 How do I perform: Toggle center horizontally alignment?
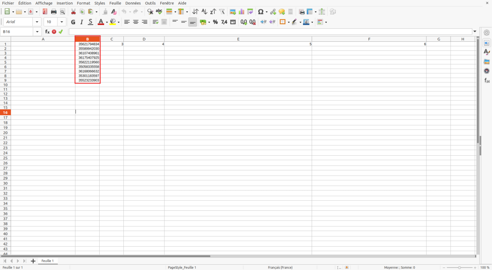pos(136,22)
